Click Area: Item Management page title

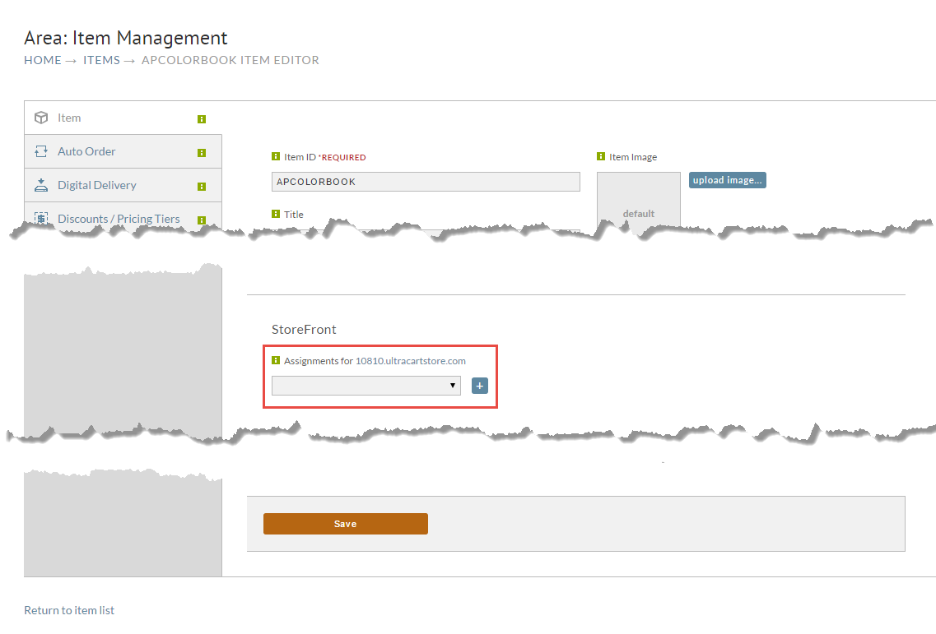pos(126,38)
